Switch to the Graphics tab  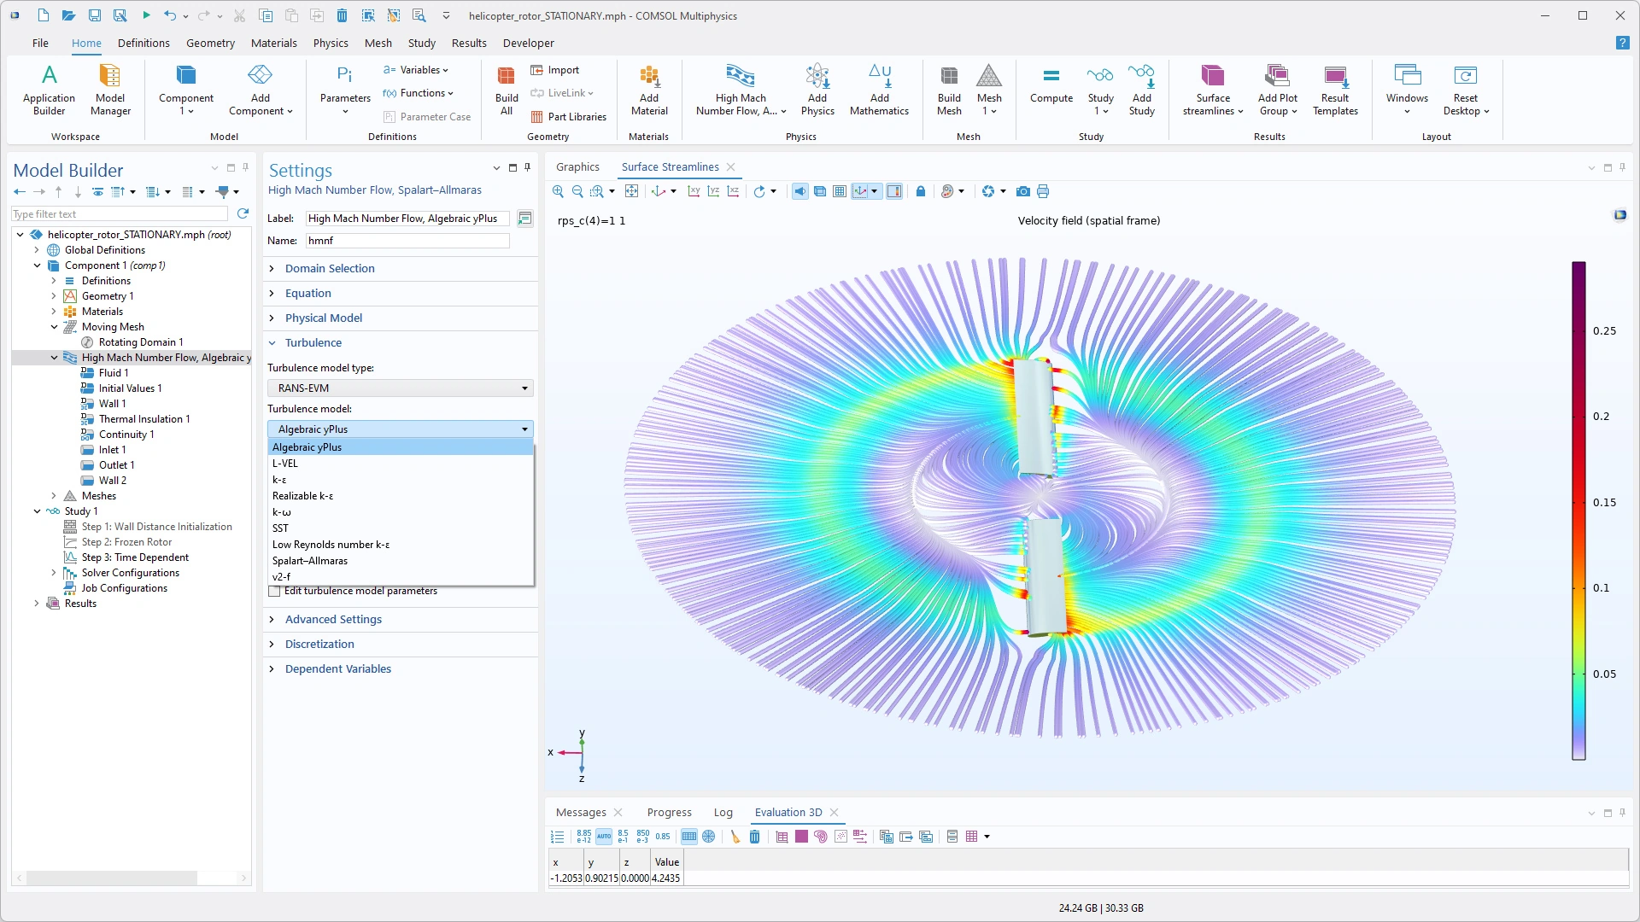(x=577, y=167)
